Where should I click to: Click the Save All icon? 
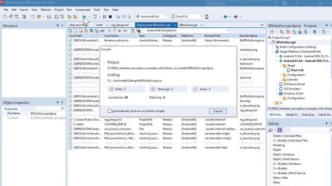[56, 17]
